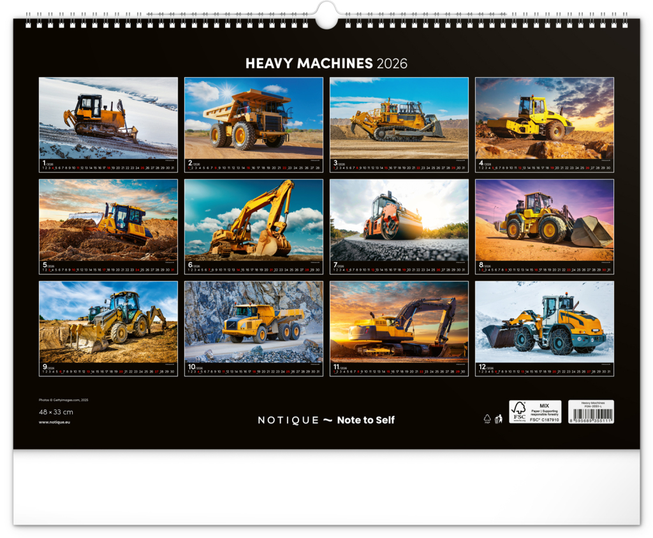Click the metal hanging hook at top
The width and height of the screenshot is (653, 538).
pyautogui.click(x=326, y=15)
